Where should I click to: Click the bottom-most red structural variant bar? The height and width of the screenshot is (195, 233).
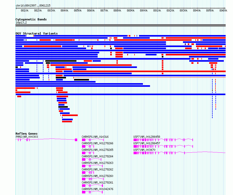pos(67,122)
